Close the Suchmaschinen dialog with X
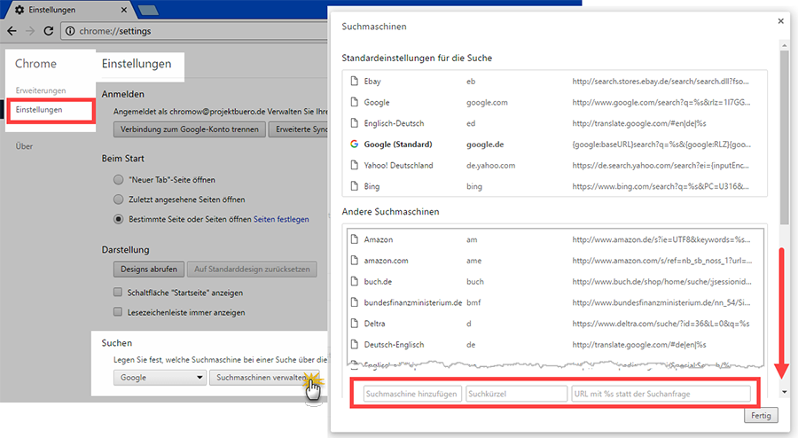The image size is (798, 438). pyautogui.click(x=780, y=21)
